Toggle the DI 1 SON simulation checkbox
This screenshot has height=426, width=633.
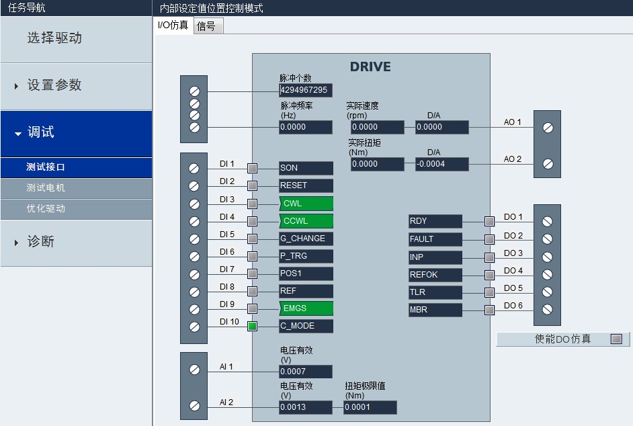tap(252, 168)
